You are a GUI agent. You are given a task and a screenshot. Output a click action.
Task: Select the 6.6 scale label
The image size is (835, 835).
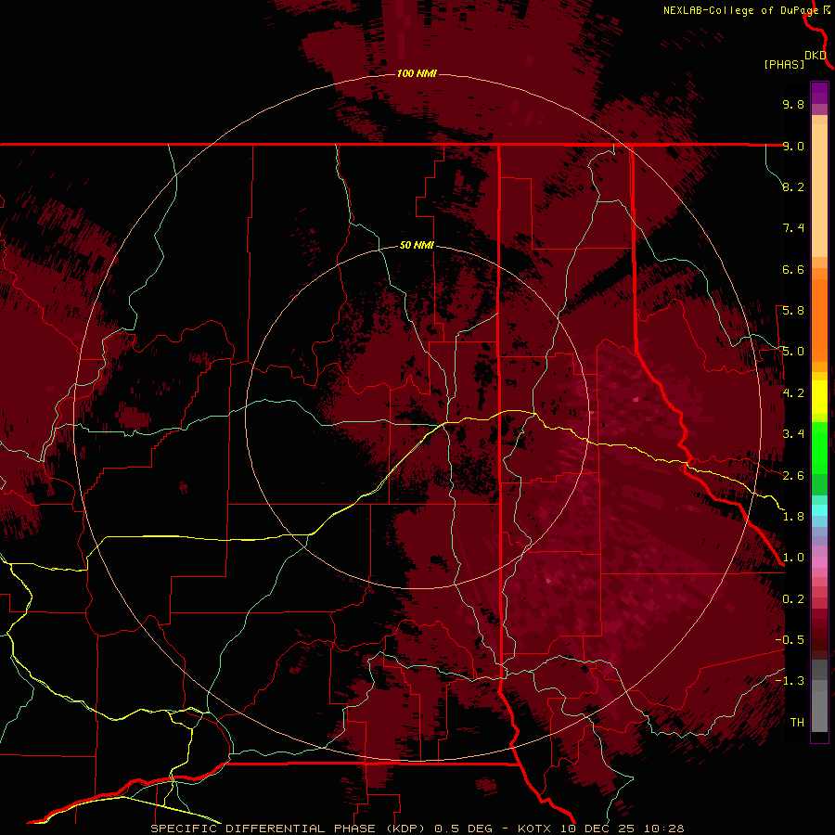[793, 269]
